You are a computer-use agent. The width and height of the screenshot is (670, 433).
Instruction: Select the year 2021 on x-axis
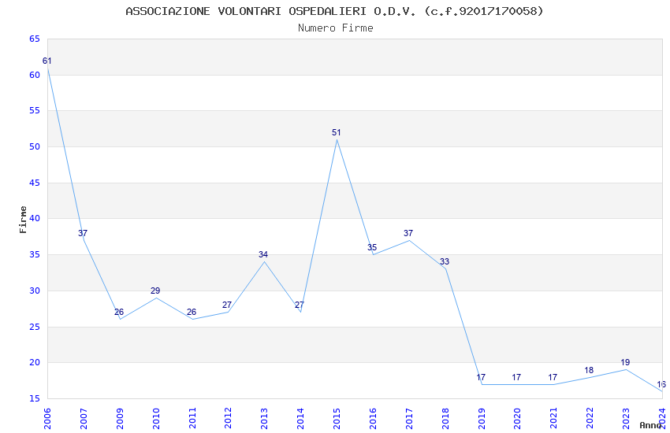tap(553, 419)
